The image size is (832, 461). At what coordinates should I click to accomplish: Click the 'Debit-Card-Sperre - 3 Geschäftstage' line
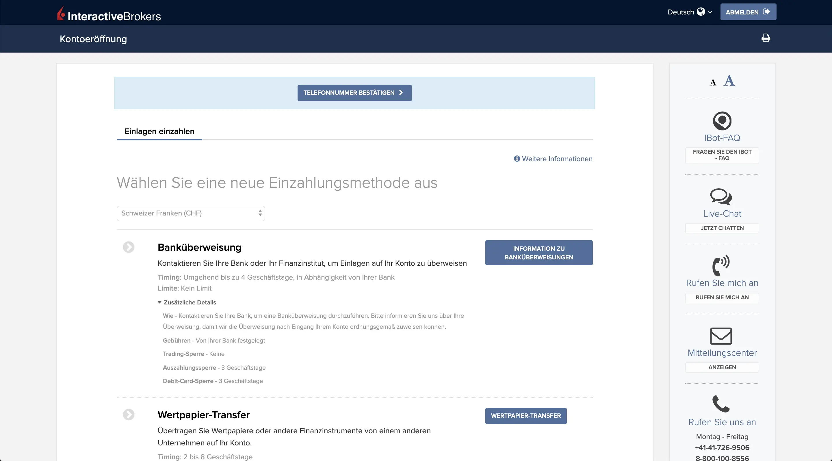(213, 381)
